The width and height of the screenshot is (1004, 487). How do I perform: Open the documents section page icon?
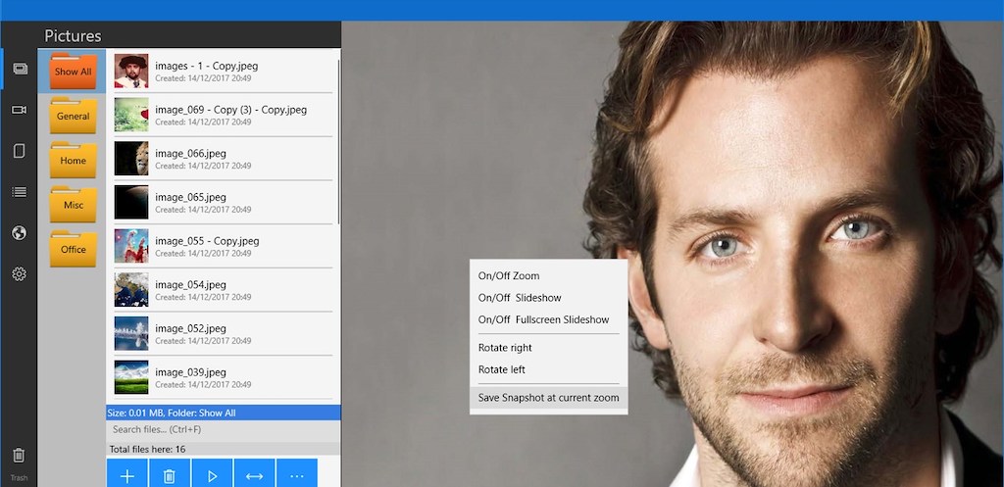[x=19, y=151]
